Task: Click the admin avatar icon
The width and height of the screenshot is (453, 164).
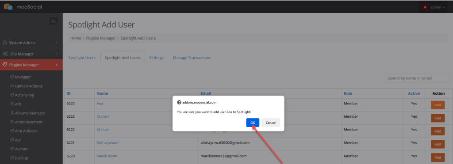Action: click(x=425, y=7)
